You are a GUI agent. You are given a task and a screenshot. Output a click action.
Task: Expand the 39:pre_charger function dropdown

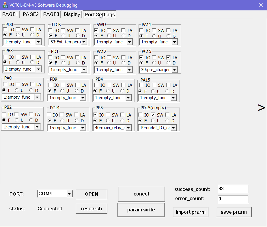point(174,70)
